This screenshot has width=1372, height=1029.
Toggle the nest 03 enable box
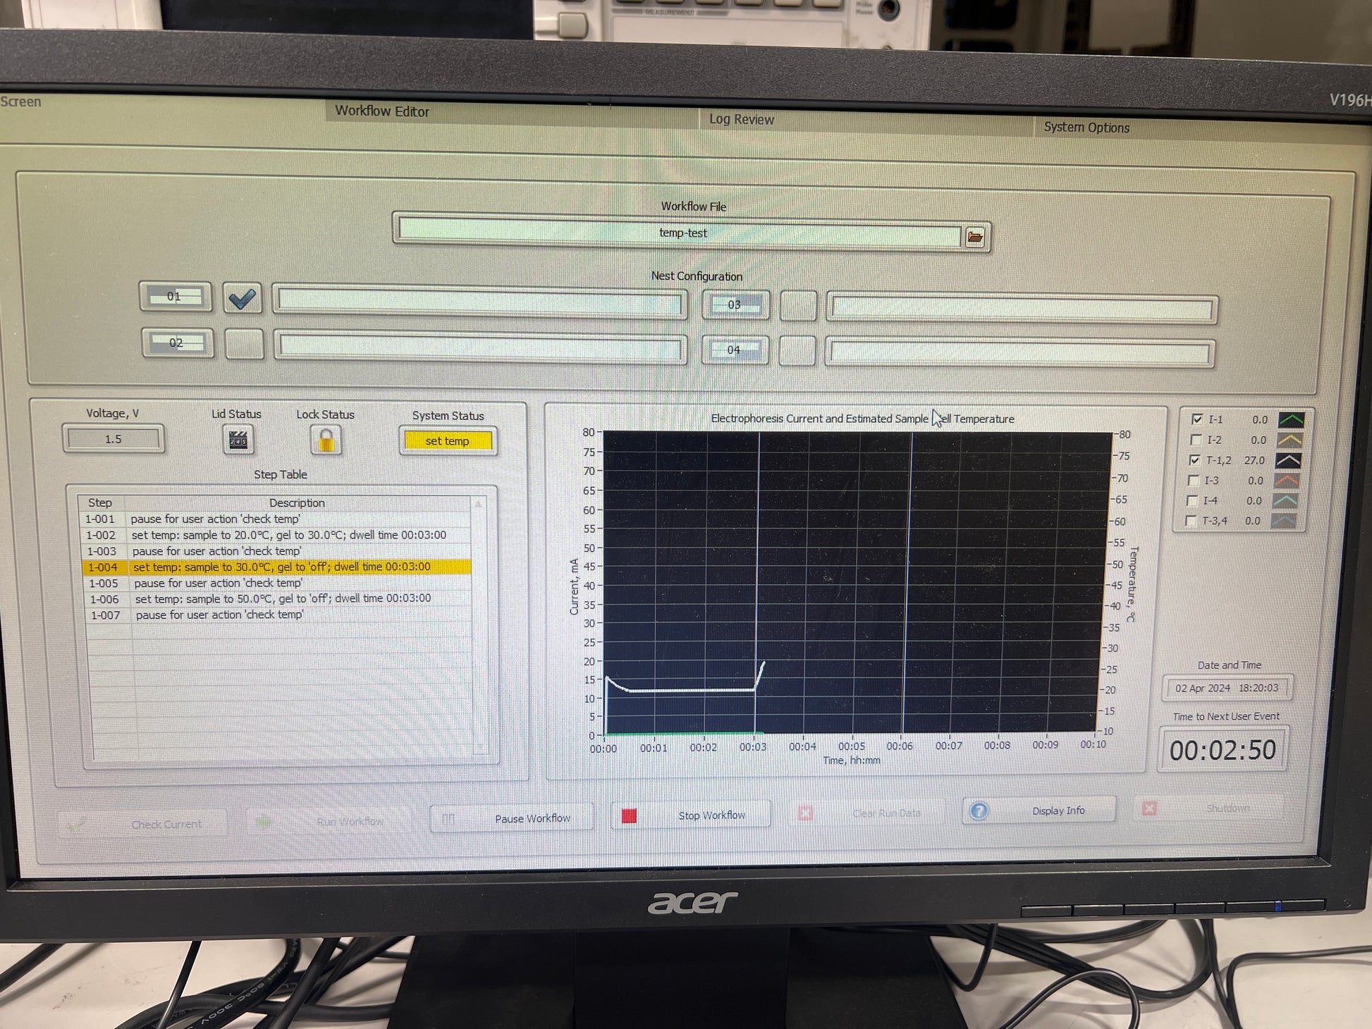[x=798, y=306]
